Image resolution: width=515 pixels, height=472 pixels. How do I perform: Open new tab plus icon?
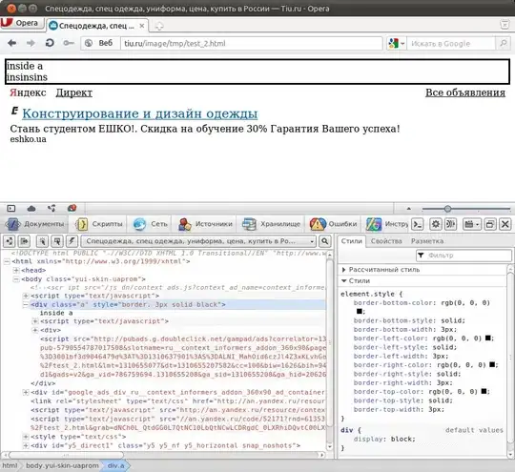click(x=159, y=26)
